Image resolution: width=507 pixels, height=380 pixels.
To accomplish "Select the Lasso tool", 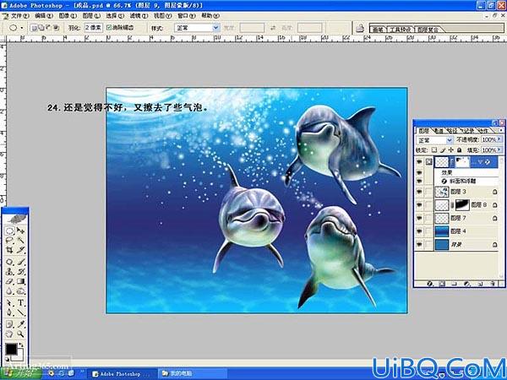I will click(x=9, y=240).
